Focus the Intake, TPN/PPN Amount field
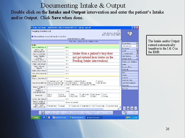The image size is (185, 138). [x=56, y=57]
